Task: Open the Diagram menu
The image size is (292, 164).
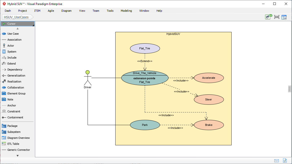Action: click(x=66, y=11)
